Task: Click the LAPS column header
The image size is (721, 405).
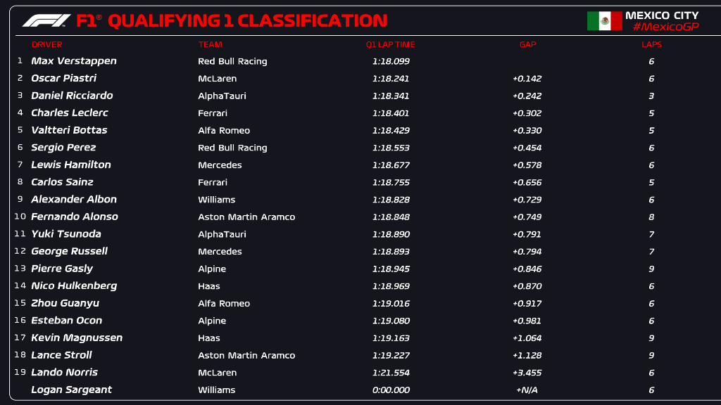Action: coord(651,44)
